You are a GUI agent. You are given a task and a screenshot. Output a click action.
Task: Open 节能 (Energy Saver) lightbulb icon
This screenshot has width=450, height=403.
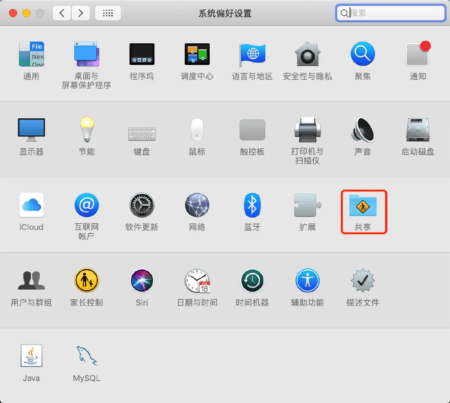coord(87,129)
